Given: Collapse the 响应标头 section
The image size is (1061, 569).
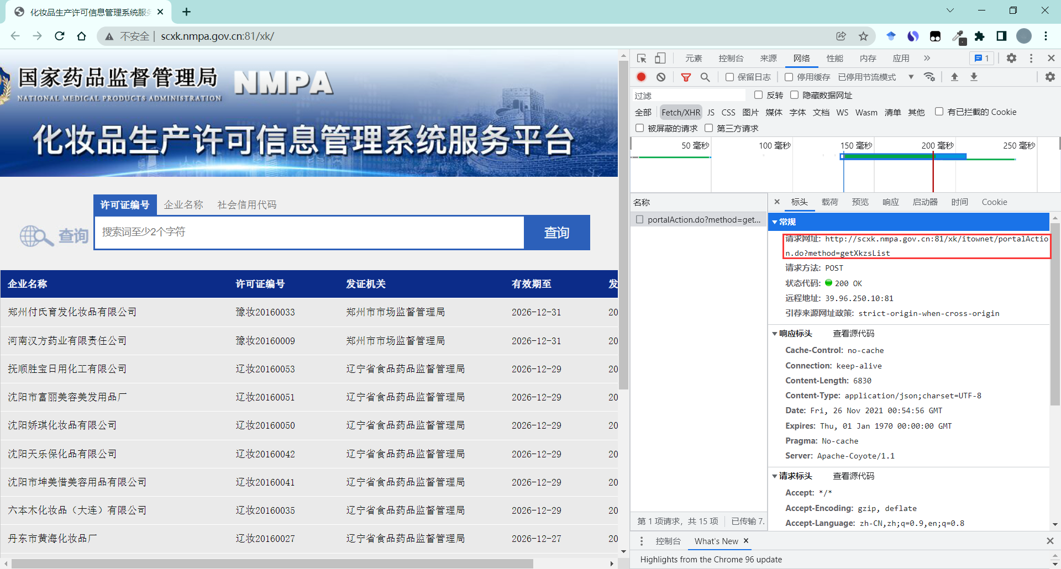Looking at the screenshot, I should [x=775, y=334].
